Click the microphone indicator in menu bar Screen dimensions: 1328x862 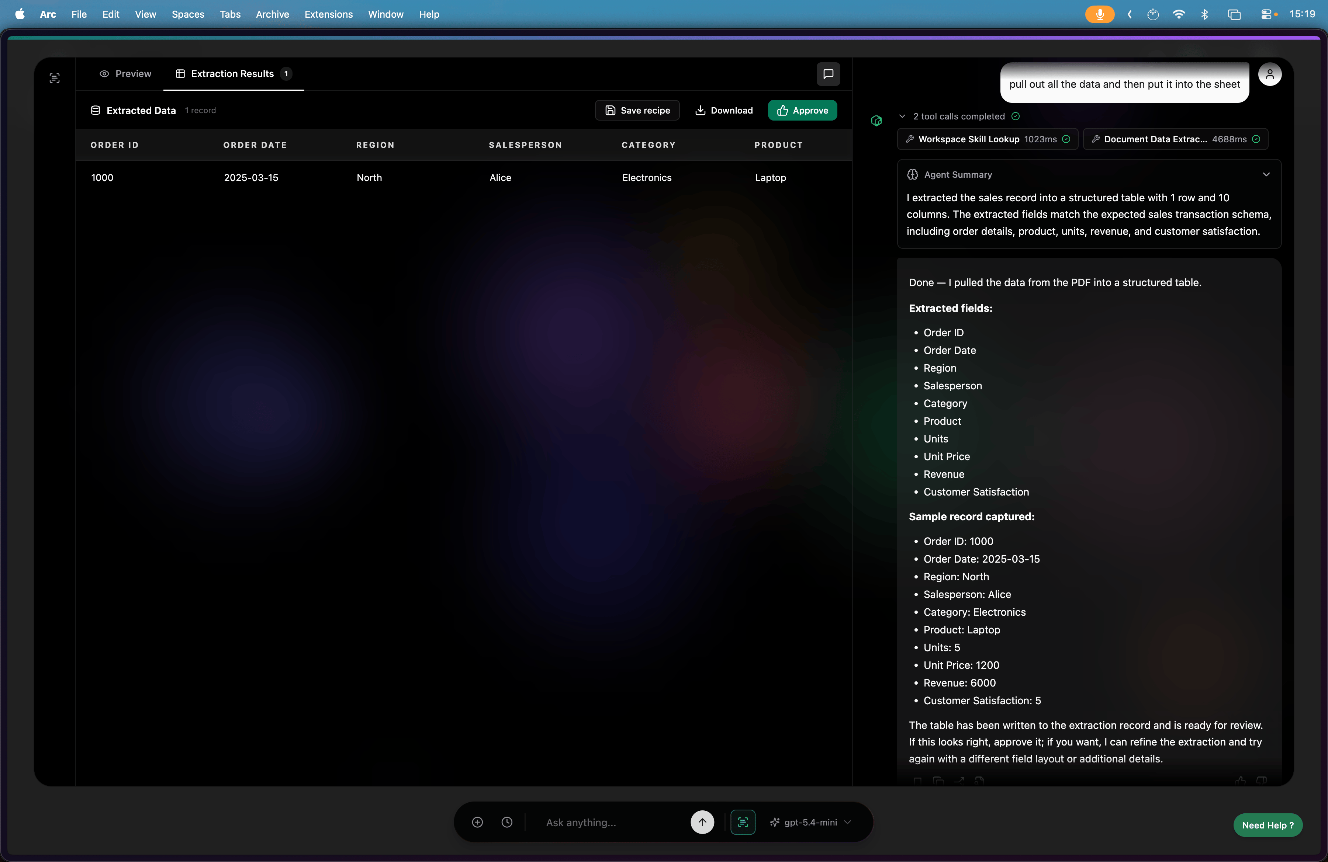pyautogui.click(x=1099, y=14)
